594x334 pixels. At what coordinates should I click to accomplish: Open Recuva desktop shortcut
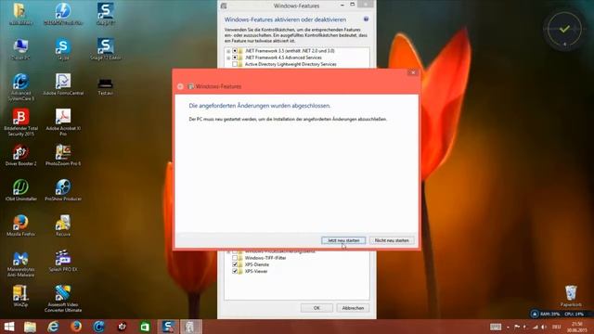click(63, 225)
